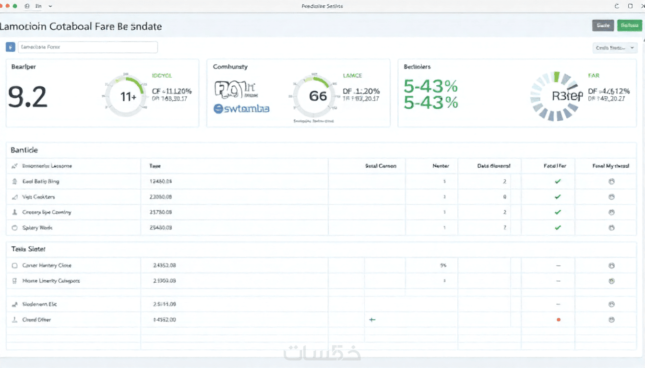The width and height of the screenshot is (645, 368).
Task: Click the Data Gloneral column header
Action: (x=493, y=166)
